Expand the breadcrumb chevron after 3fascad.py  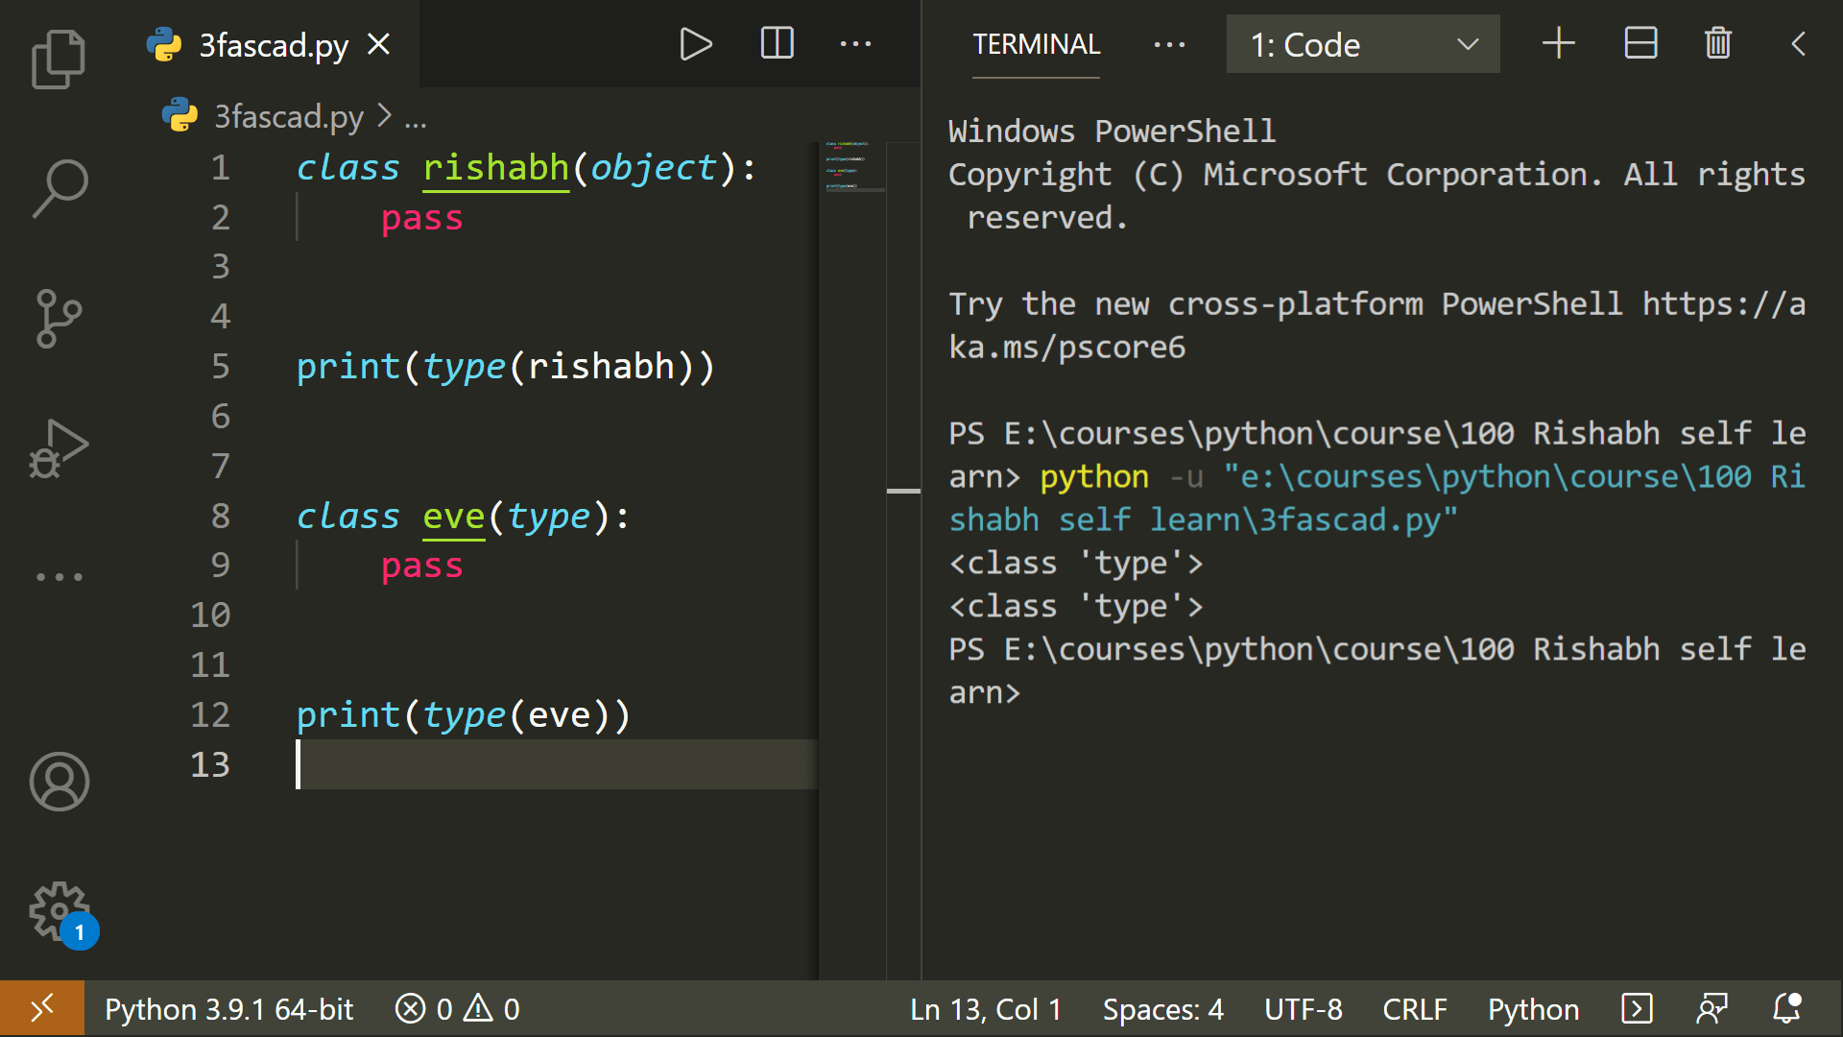(x=385, y=116)
